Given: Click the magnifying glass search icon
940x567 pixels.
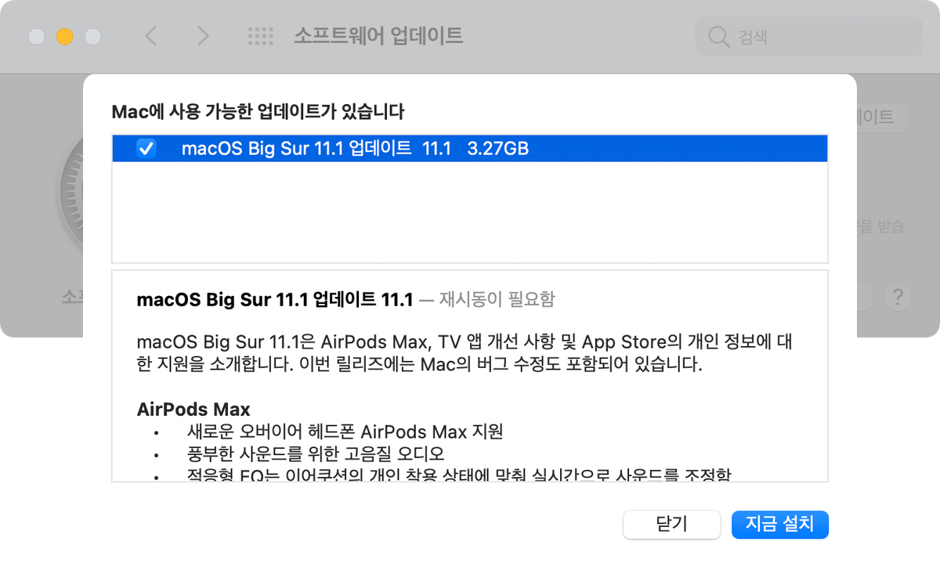Looking at the screenshot, I should pos(718,37).
